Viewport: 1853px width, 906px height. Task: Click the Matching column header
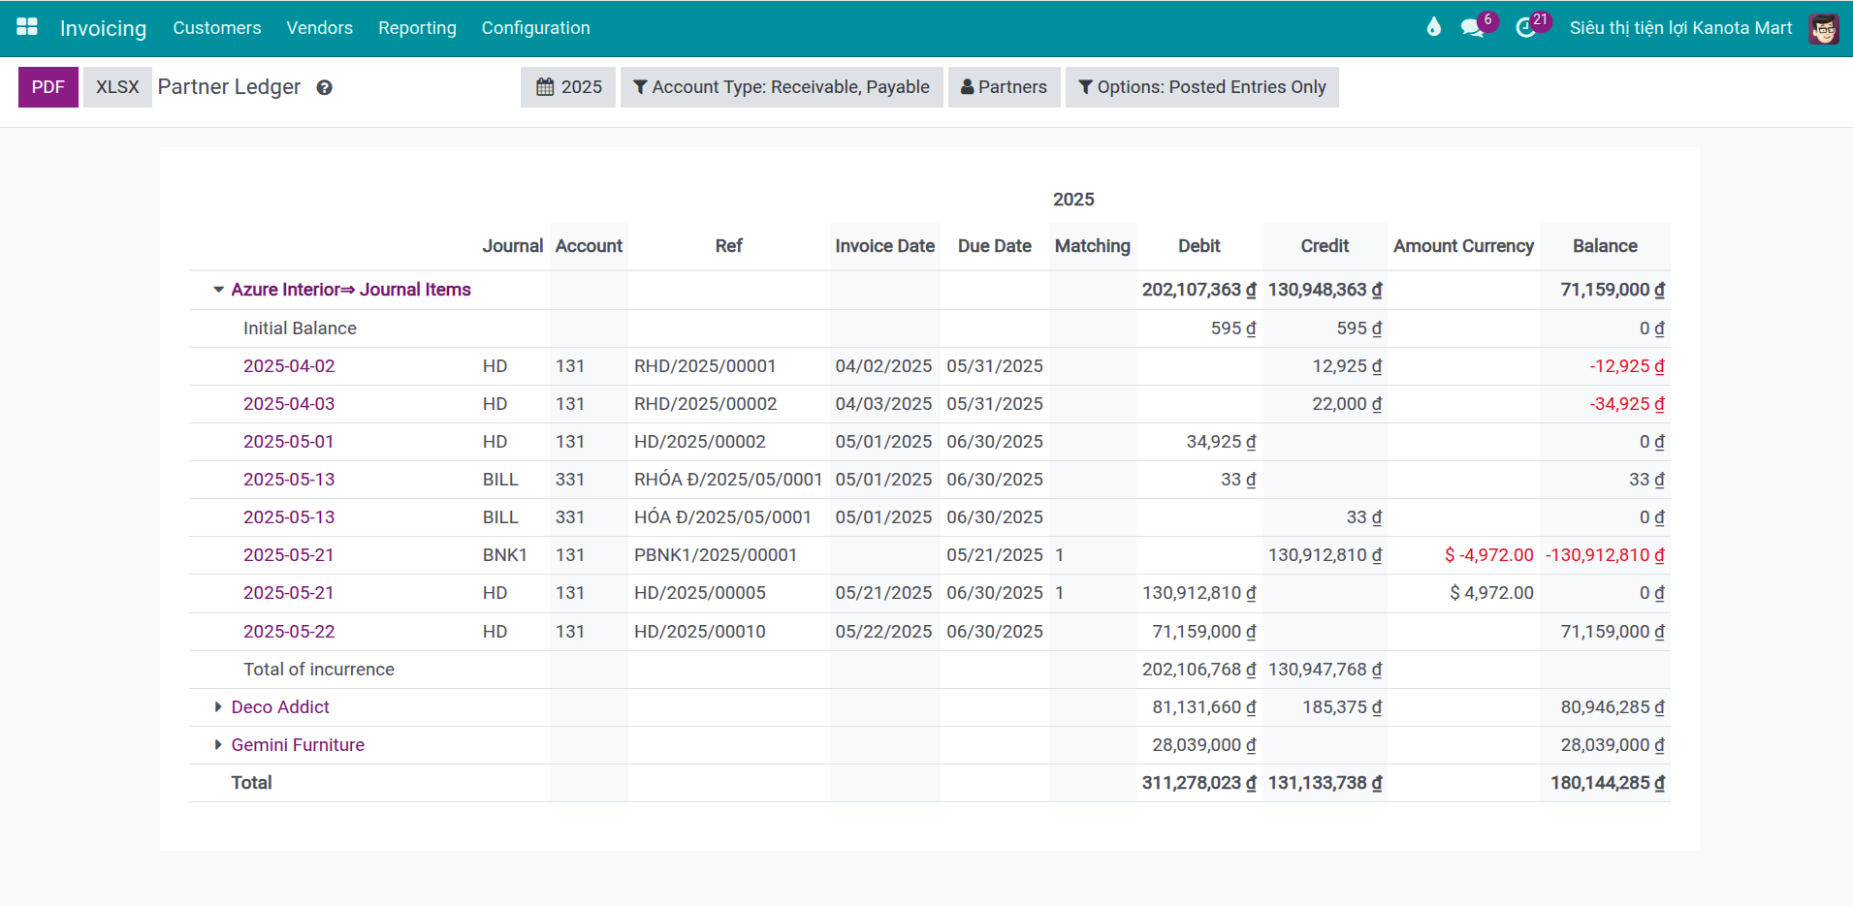tap(1093, 246)
